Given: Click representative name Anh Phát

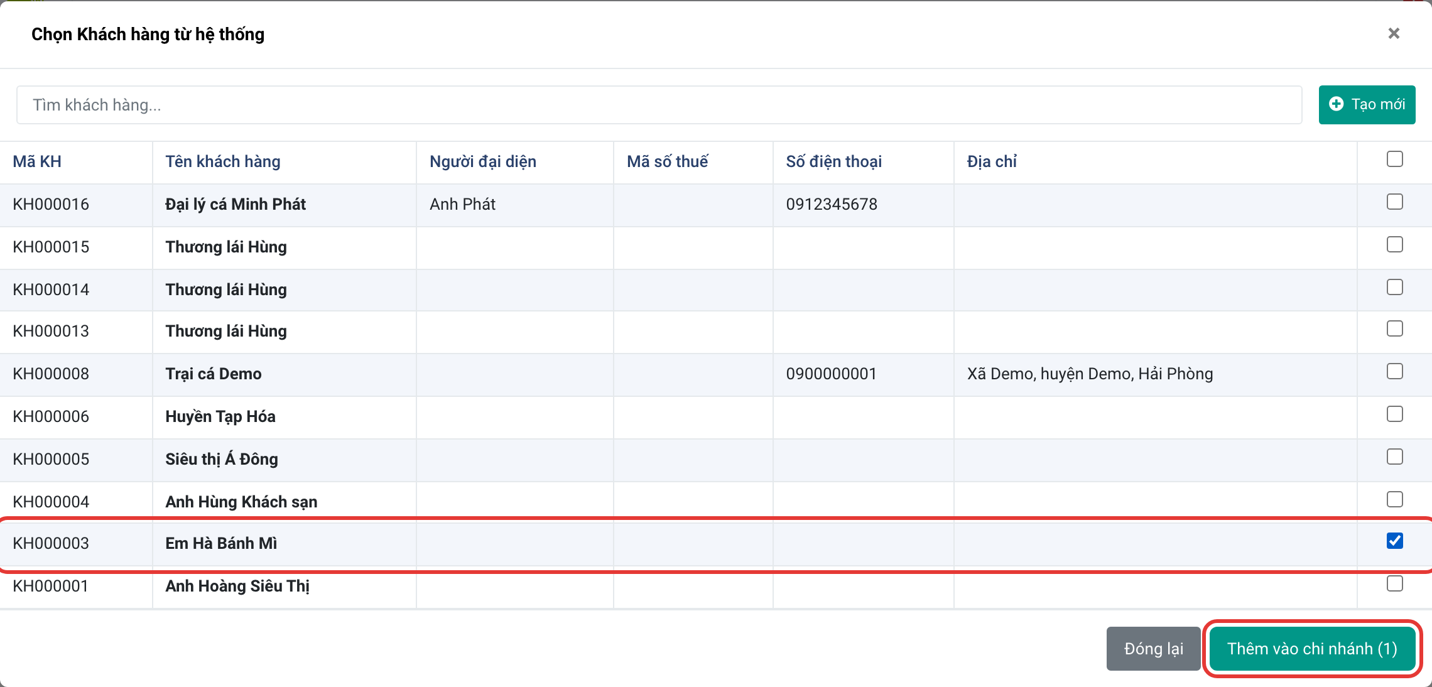Looking at the screenshot, I should (x=463, y=204).
